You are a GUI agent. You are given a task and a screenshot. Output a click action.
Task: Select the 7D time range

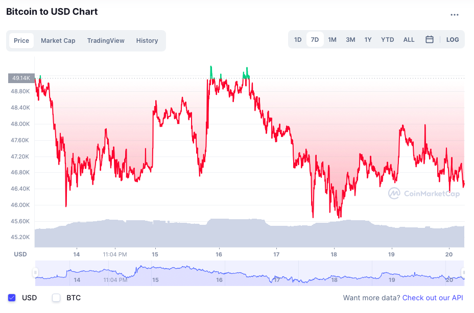point(315,40)
